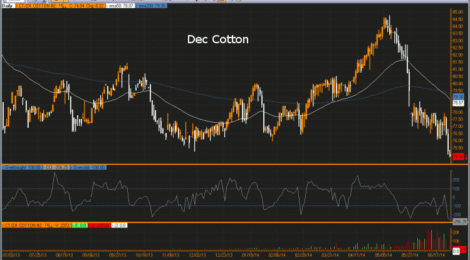Click the red 74.94 last price tag

457,157
